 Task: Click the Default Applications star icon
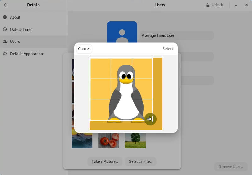point(5,54)
